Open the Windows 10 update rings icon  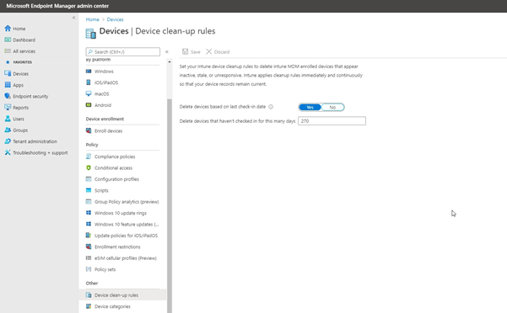[x=89, y=213]
